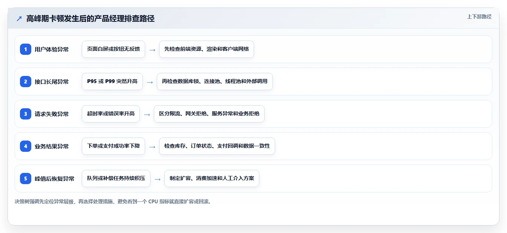
Task: Select the 下单或支付成功率下降 box
Action: pyautogui.click(x=113, y=146)
